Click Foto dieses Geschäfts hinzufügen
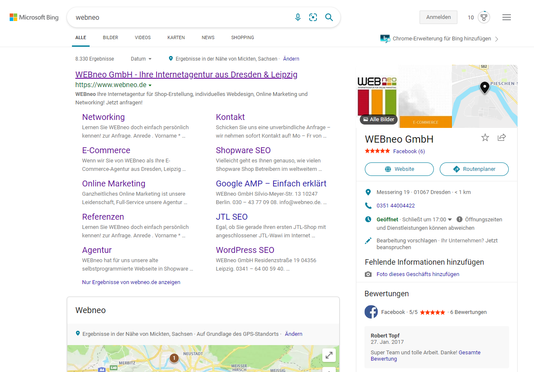 (x=418, y=274)
